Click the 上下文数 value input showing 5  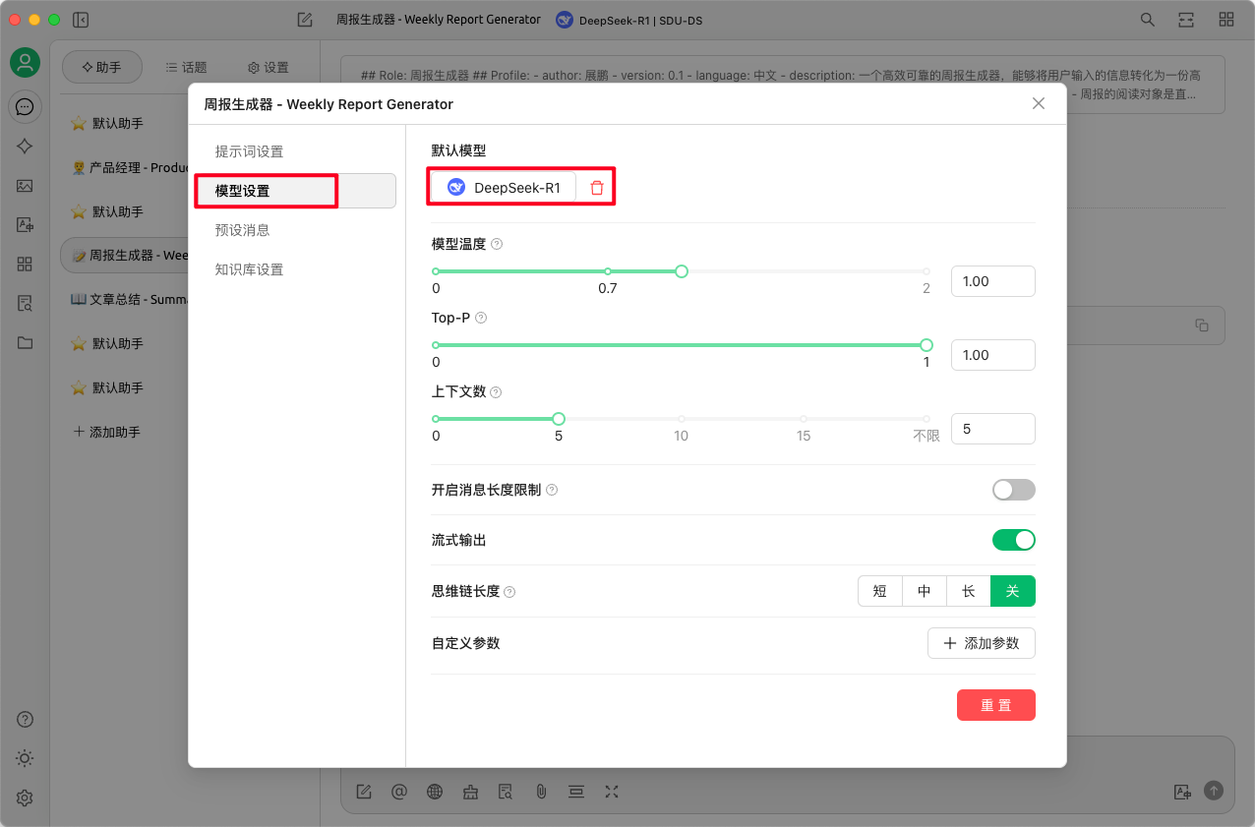point(993,429)
